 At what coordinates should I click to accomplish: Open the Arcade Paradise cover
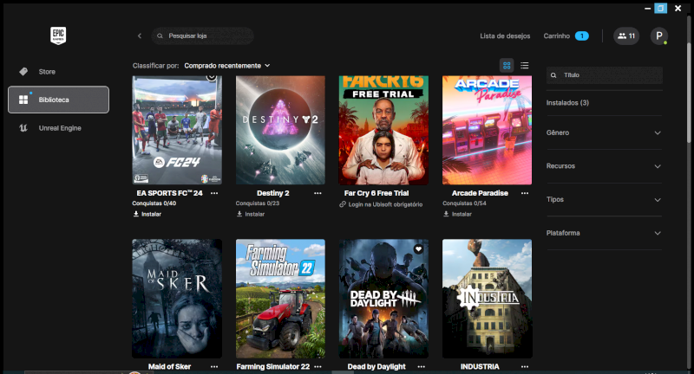(x=487, y=130)
